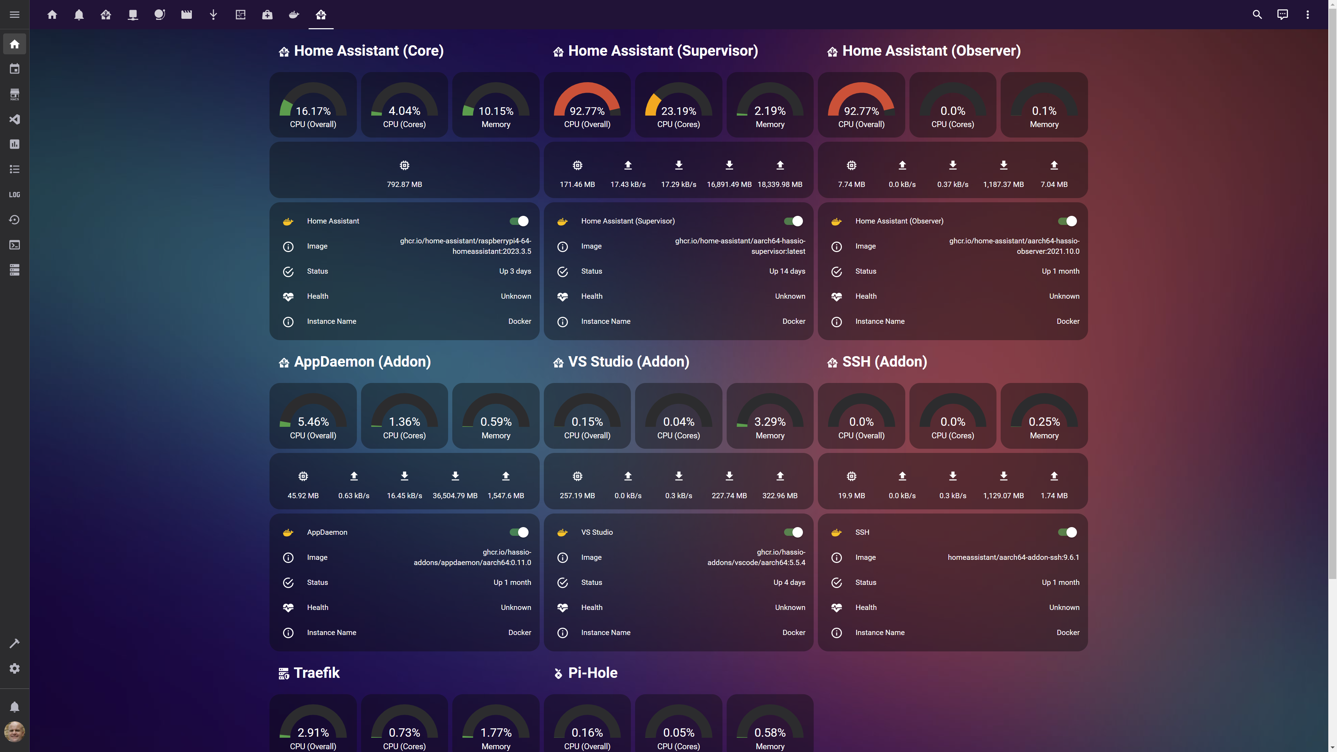Switch to the Docker whale tab
1337x752 pixels.
pos(294,15)
